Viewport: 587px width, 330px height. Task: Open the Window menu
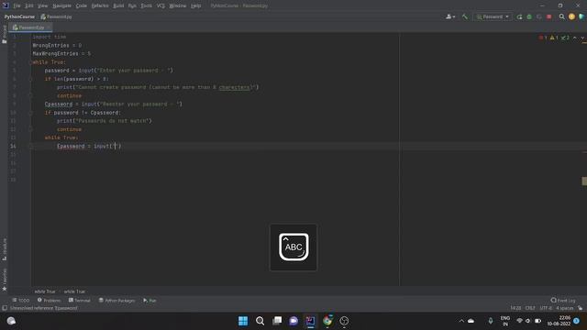click(177, 5)
